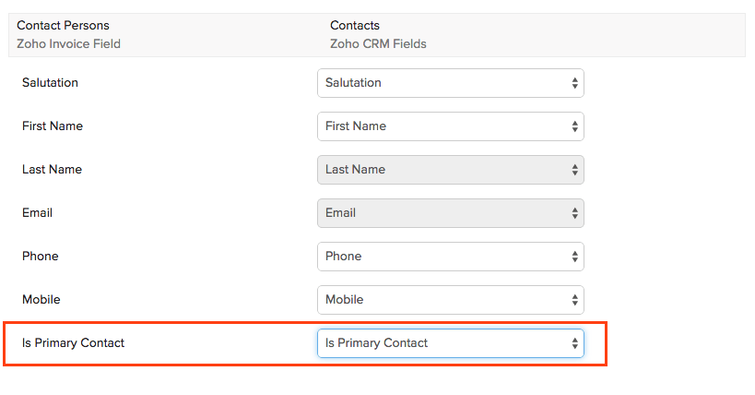Click the greyed-out Email select box
Image resolution: width=755 pixels, height=395 pixels.
(x=450, y=213)
